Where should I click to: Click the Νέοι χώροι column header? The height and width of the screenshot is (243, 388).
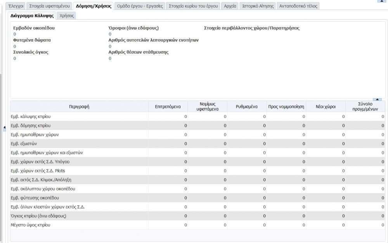coord(326,107)
